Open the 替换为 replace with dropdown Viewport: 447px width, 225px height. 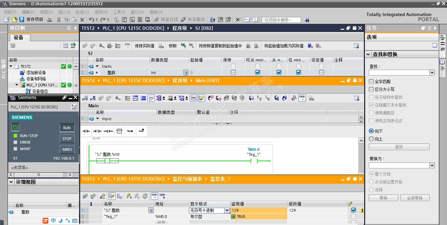(x=432, y=165)
